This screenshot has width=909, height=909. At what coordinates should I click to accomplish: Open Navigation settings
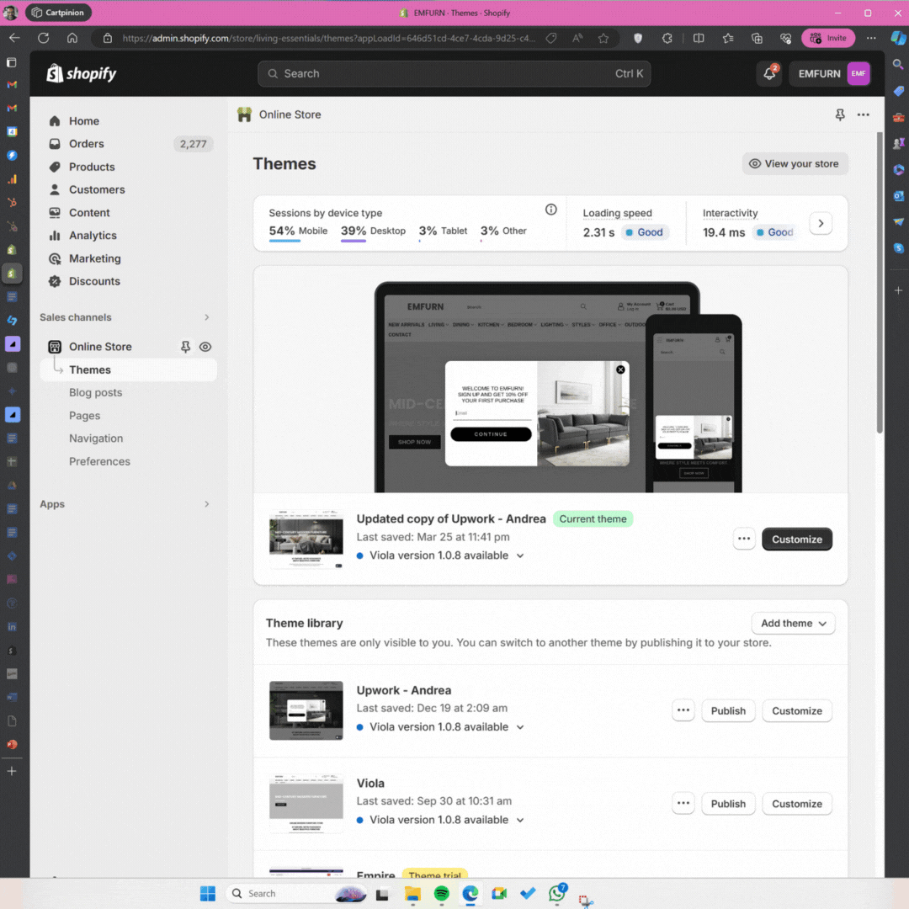coord(96,439)
